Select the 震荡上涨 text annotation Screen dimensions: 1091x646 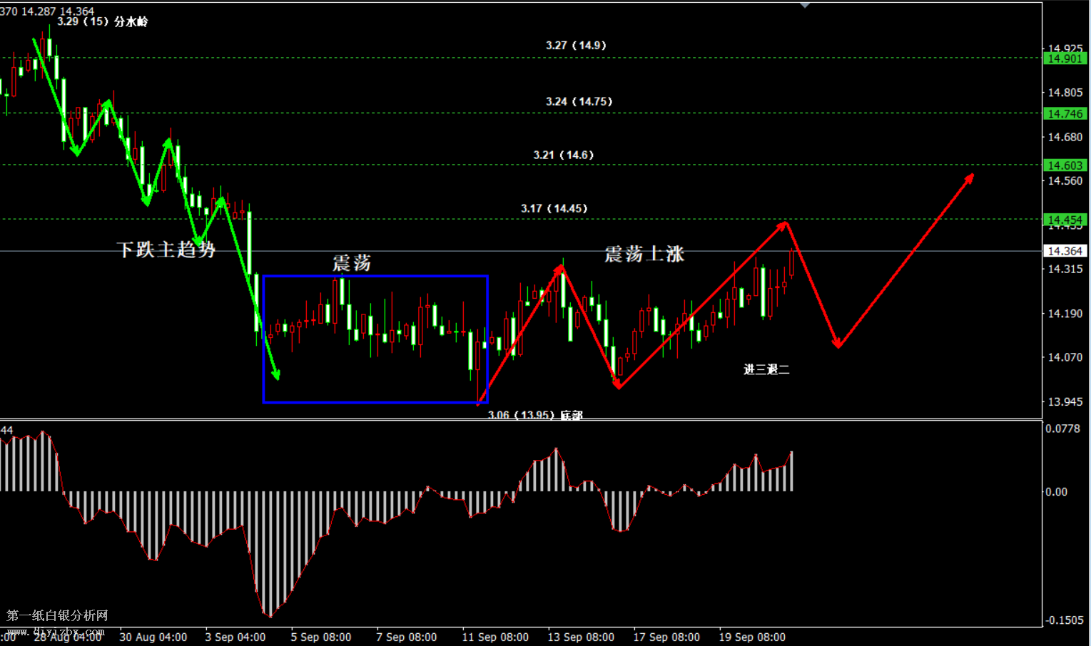[x=644, y=254]
